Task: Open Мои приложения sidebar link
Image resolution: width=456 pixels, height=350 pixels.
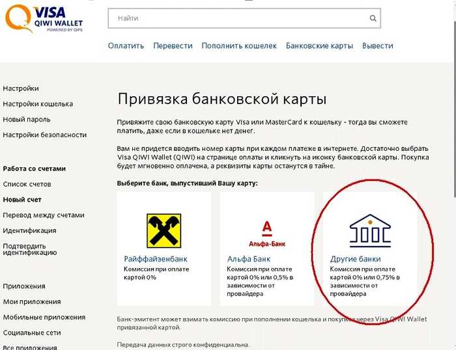Action: [x=32, y=302]
